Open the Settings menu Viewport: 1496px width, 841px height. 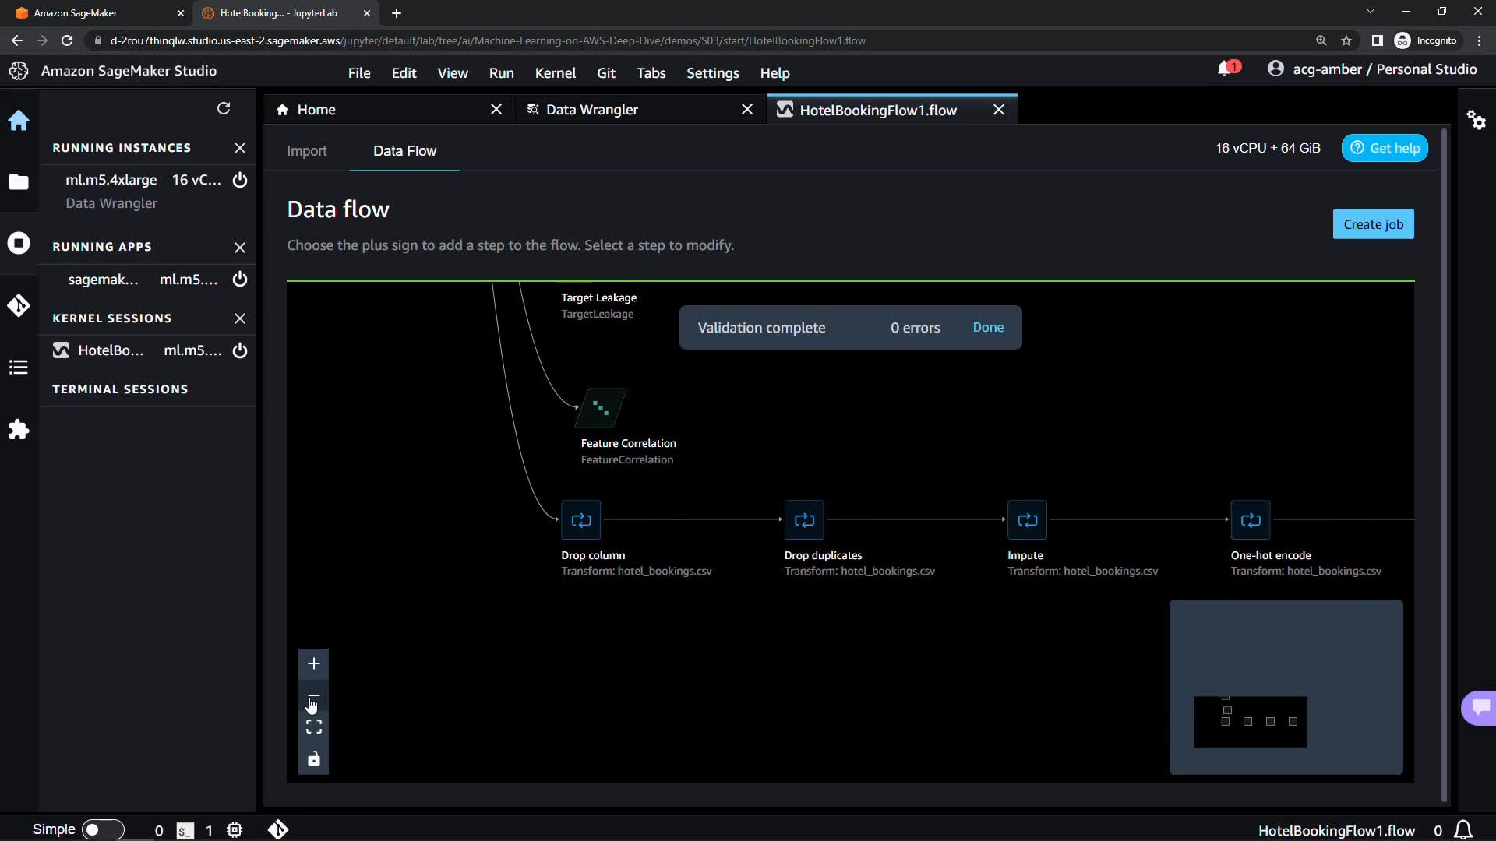(712, 72)
